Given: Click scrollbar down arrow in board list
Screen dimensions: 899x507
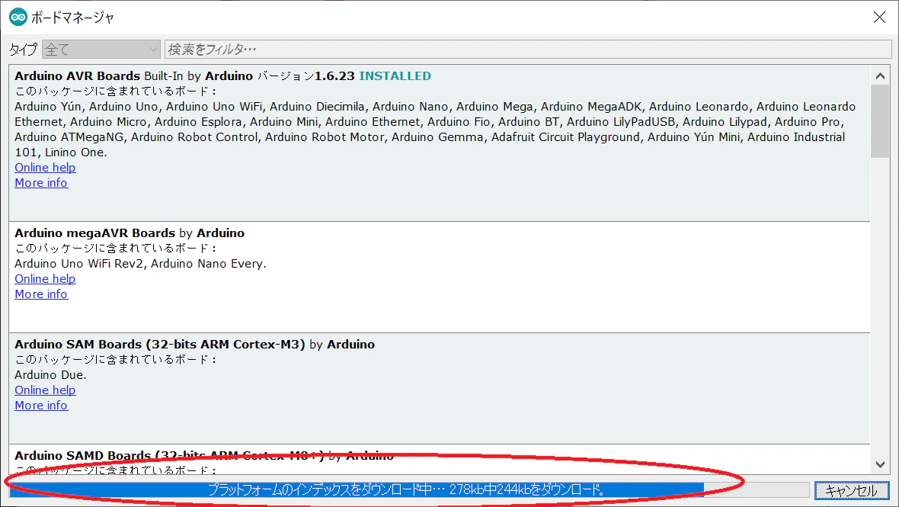Looking at the screenshot, I should tap(879, 464).
